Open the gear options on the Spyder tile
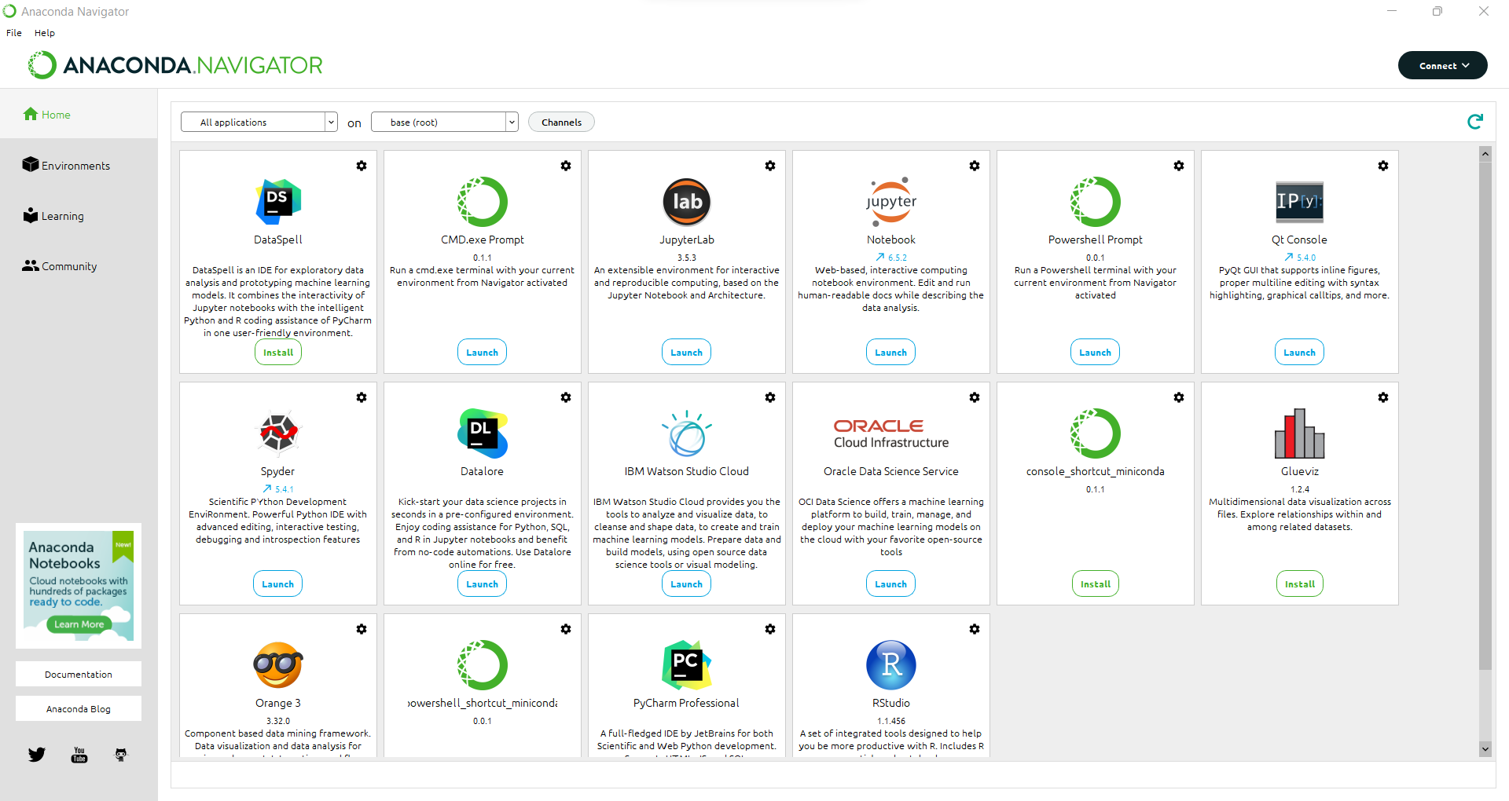Viewport: 1509px width, 801px height. (x=362, y=397)
